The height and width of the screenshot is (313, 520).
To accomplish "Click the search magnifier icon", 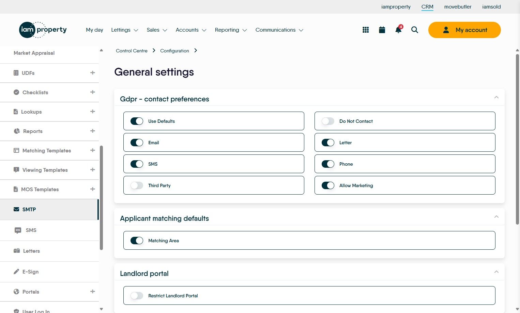I will tap(415, 30).
